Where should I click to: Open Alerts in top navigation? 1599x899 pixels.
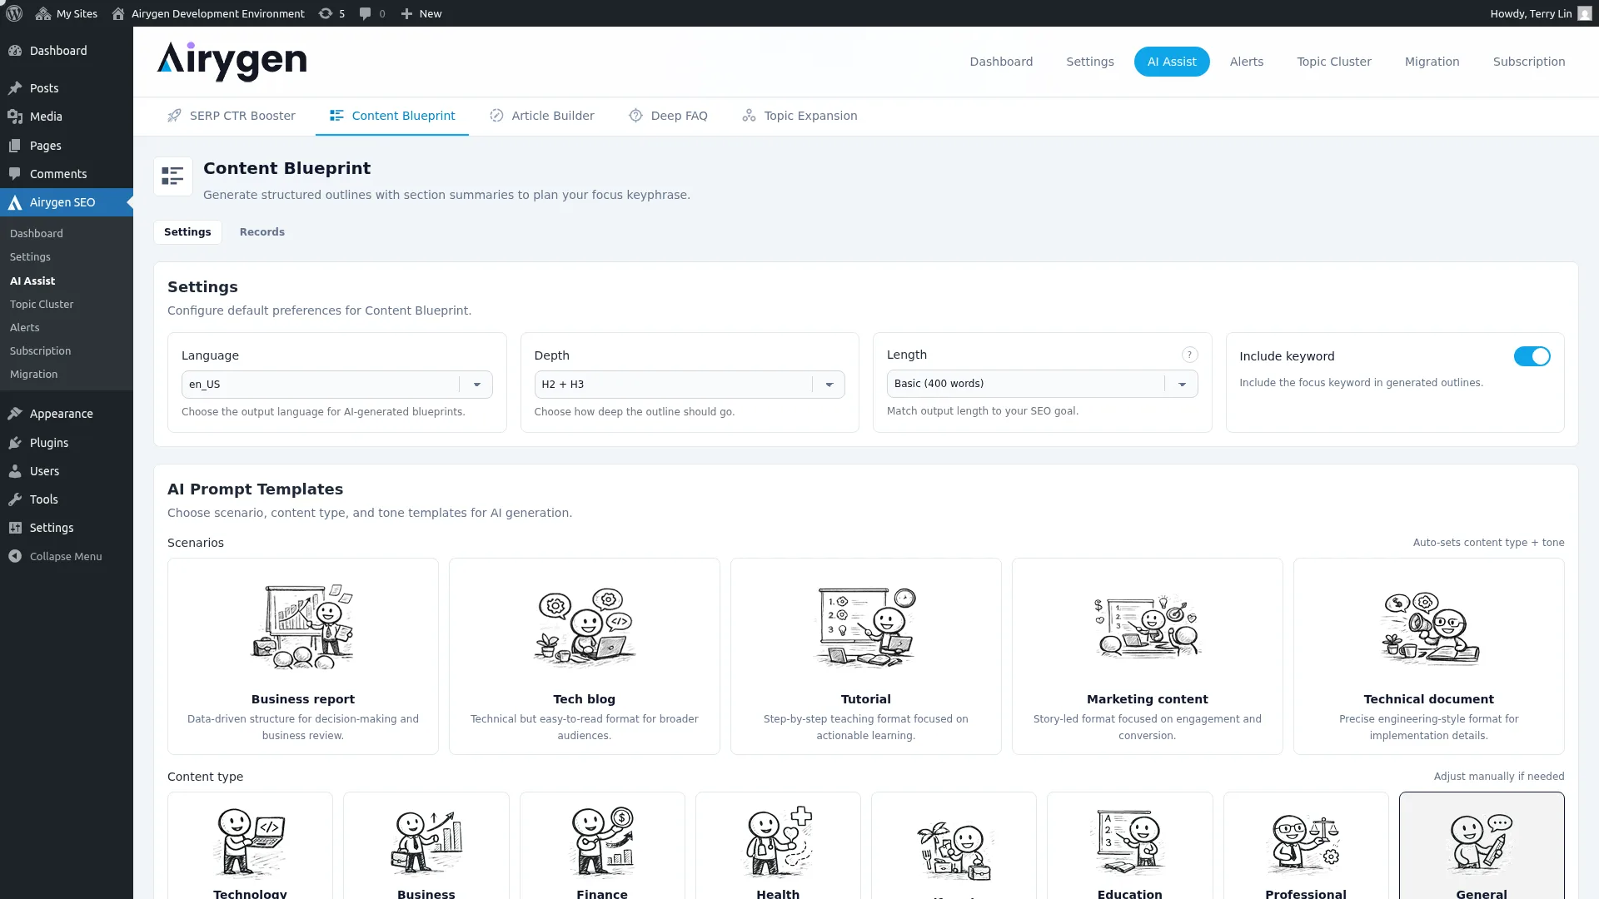point(1247,62)
